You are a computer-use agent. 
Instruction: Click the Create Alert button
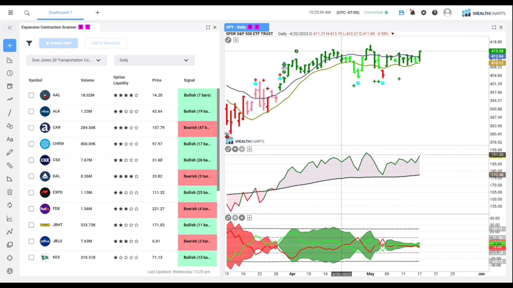click(x=59, y=43)
